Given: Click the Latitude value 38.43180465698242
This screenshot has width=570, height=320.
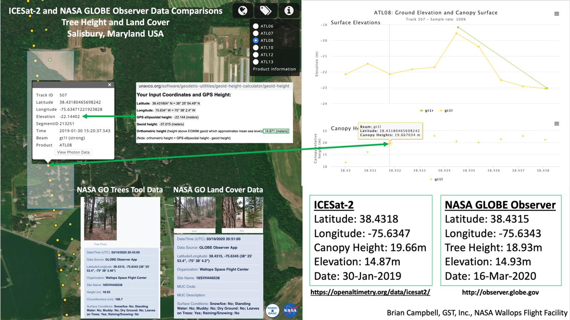Looking at the screenshot, I should (x=80, y=102).
